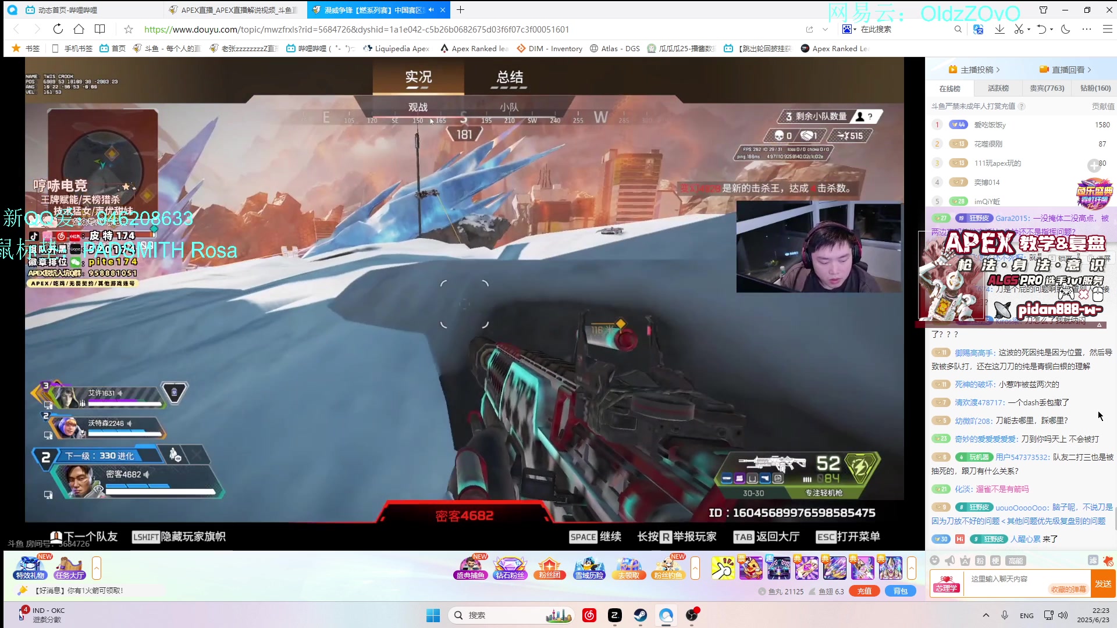Open the DIM - Inventory bookmark

(x=550, y=48)
